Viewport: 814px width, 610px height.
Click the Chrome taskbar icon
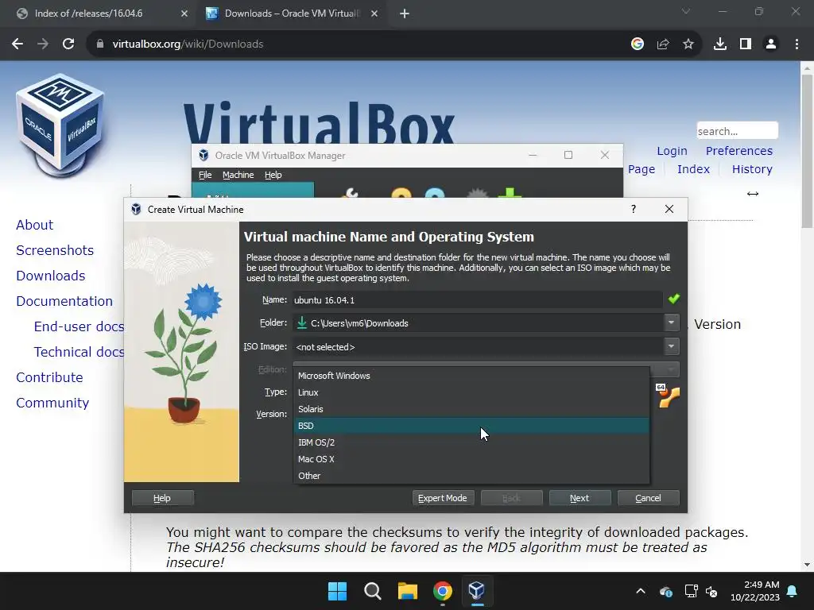442,591
